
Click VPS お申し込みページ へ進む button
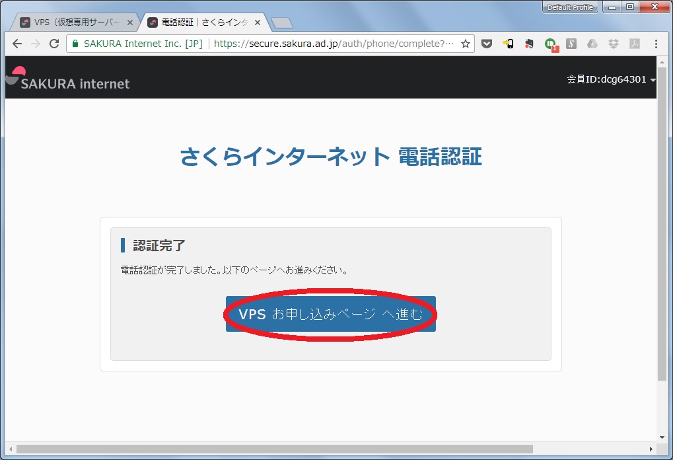[330, 314]
